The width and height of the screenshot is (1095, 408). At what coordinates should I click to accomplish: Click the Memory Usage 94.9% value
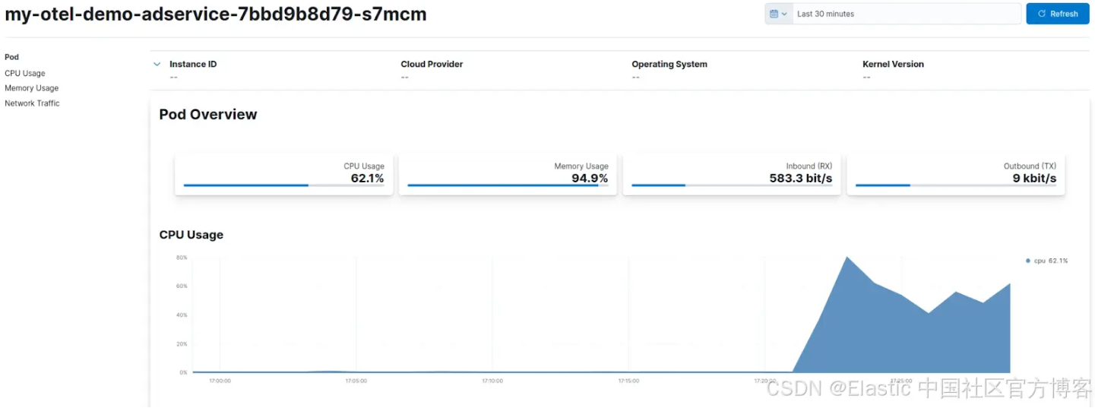590,179
